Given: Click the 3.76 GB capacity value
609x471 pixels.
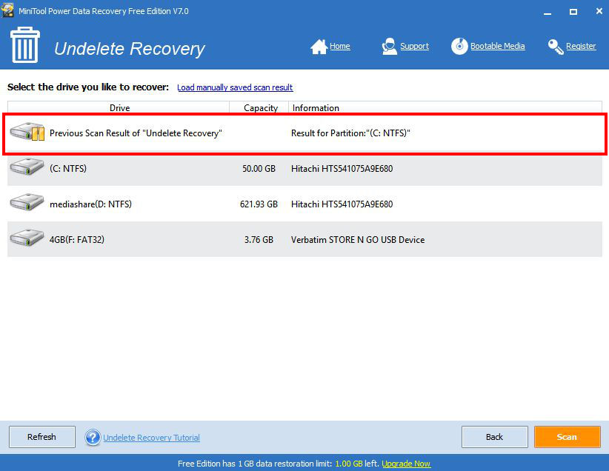Looking at the screenshot, I should pyautogui.click(x=259, y=240).
